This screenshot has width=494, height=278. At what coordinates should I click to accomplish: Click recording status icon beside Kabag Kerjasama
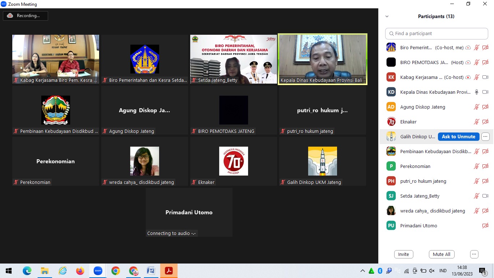[x=468, y=77]
